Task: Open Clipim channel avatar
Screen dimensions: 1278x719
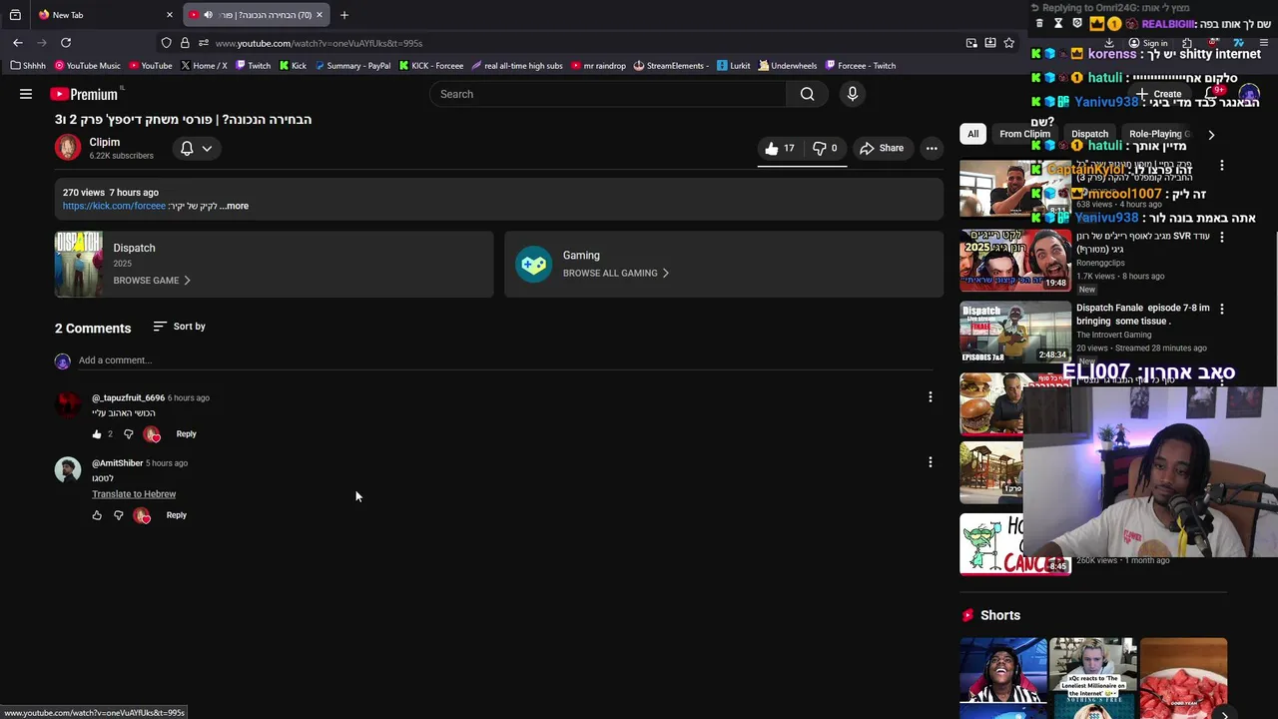Action: coord(68,148)
